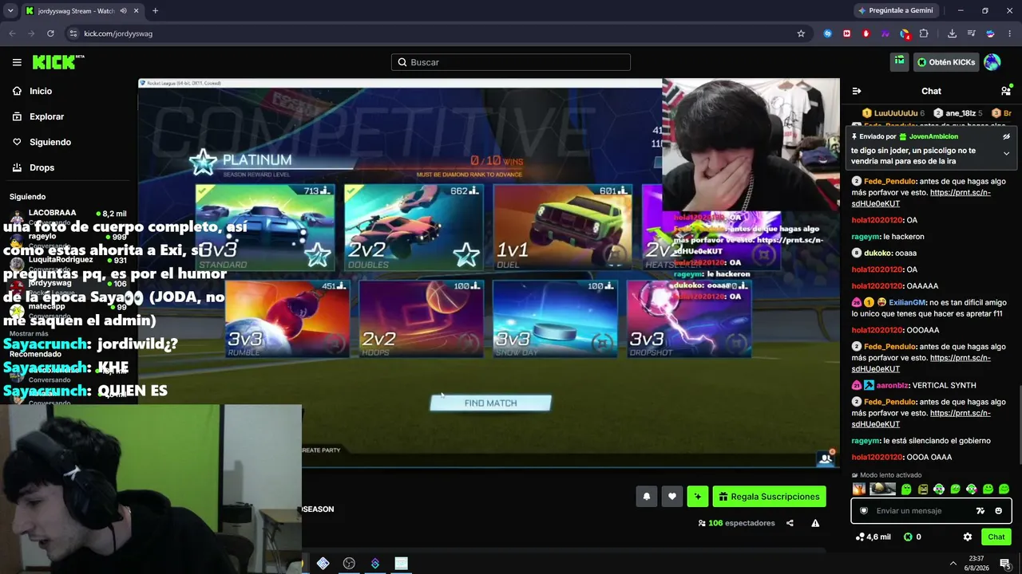This screenshot has height=574, width=1022.
Task: Click the share stream icon
Action: [x=790, y=523]
